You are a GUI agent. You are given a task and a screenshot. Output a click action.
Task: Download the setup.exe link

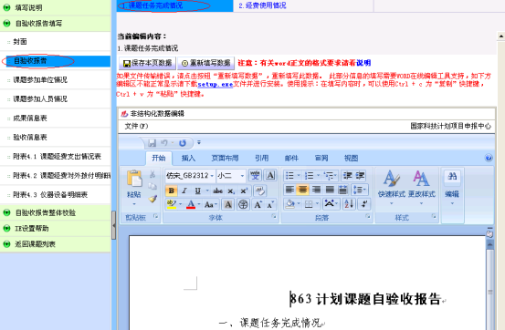(x=216, y=84)
